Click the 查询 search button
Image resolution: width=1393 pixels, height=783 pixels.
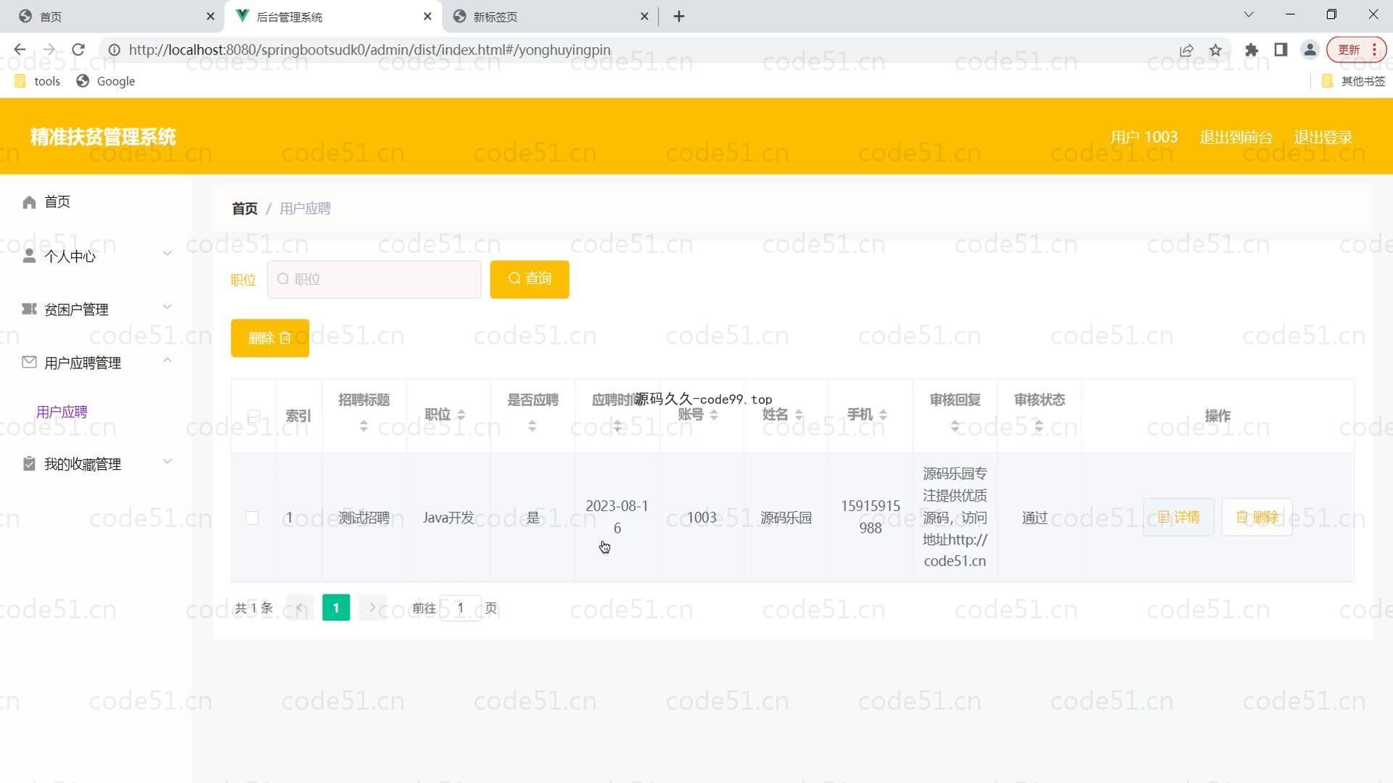[x=530, y=279]
